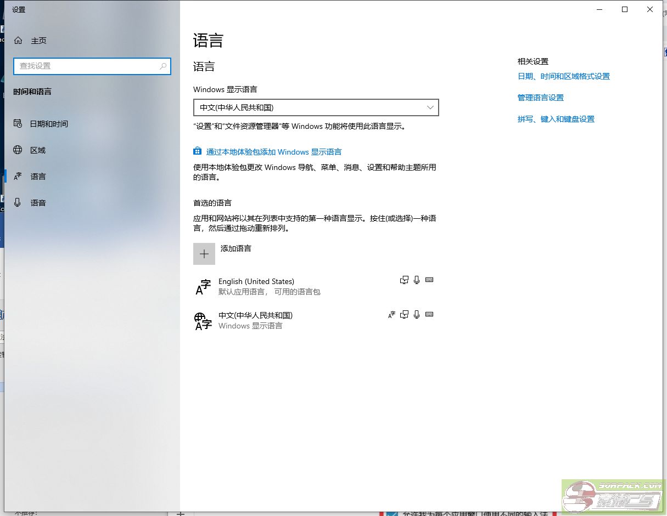Click the keyboard icon on the 中文(中华人民共和国) row

429,315
